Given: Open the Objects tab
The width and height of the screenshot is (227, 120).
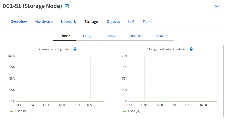Looking at the screenshot, I should click(113, 22).
